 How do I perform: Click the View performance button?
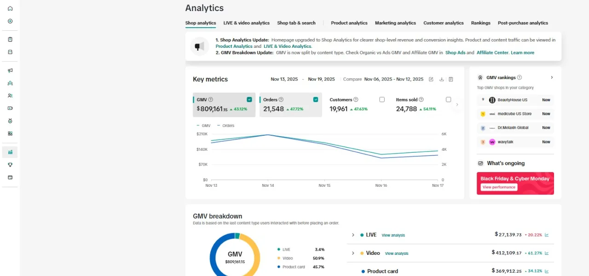tap(499, 187)
